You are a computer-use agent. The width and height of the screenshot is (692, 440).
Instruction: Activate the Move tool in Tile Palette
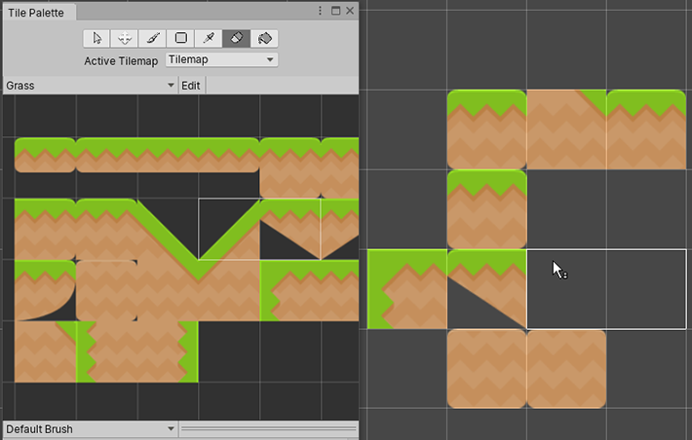(x=125, y=38)
